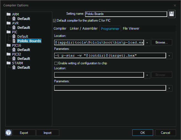
Task: Open help via the question mark icon
Action: [8, 133]
